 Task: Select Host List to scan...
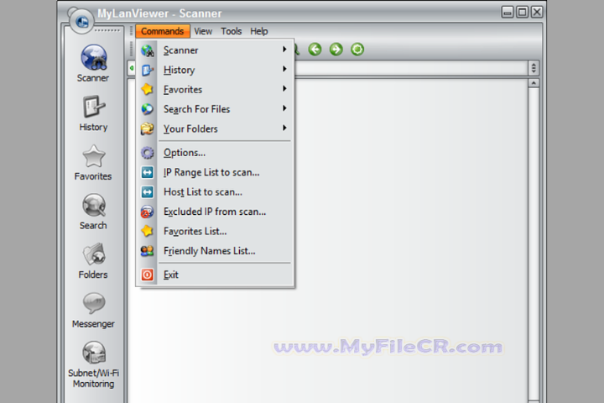tap(203, 192)
